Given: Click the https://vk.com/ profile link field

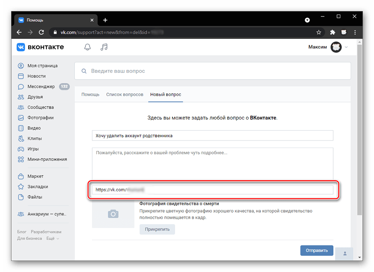Looking at the screenshot, I should [213, 190].
